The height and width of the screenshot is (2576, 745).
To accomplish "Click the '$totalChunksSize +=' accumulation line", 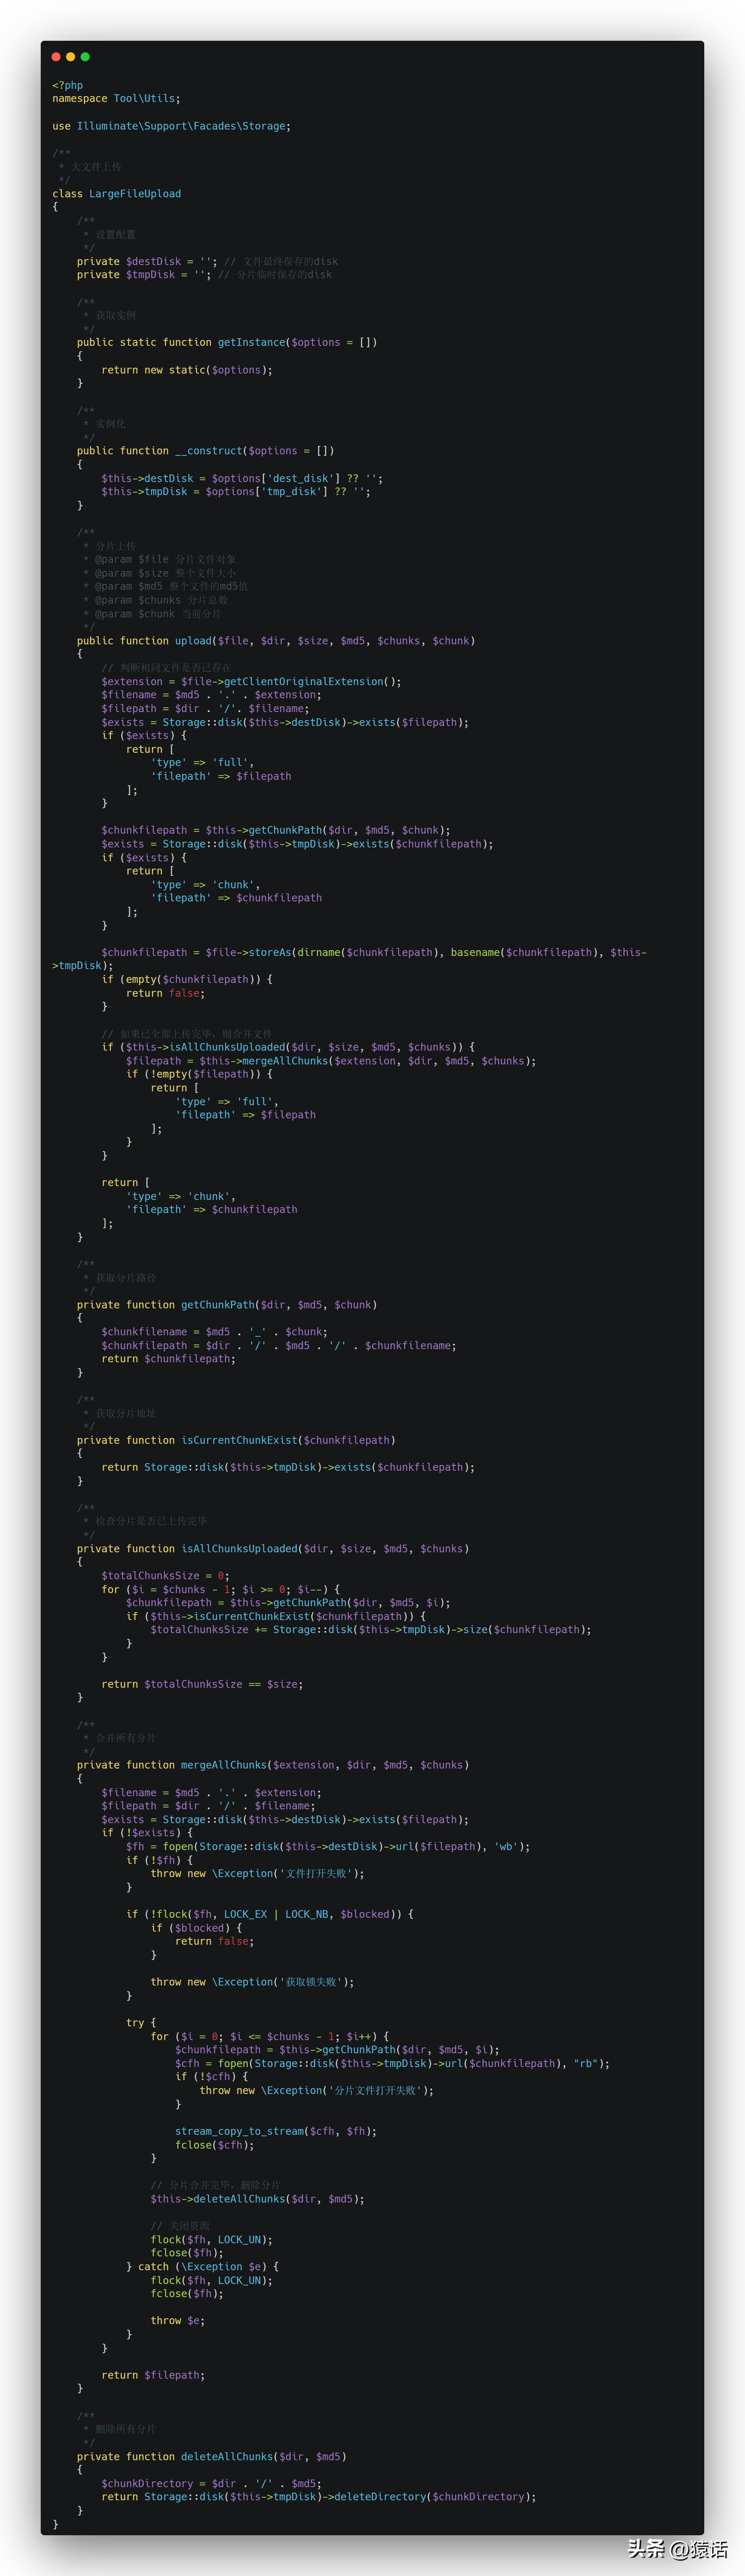I will click(371, 1630).
